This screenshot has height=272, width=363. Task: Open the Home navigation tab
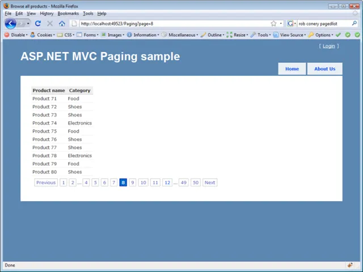click(x=292, y=69)
